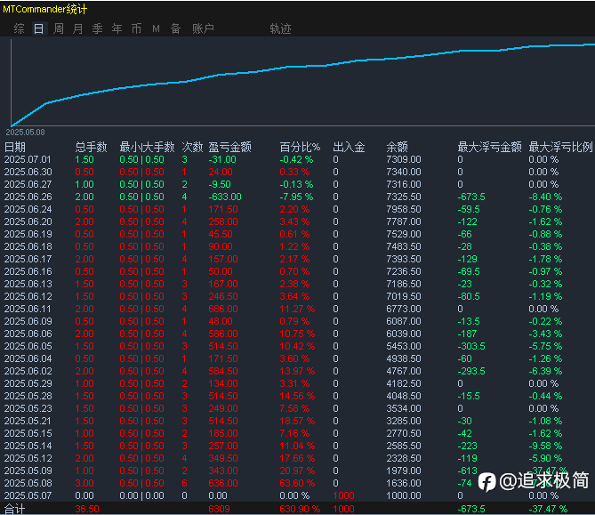The height and width of the screenshot is (515, 595).
Task: Click the 余额 column header
Action: 397,147
